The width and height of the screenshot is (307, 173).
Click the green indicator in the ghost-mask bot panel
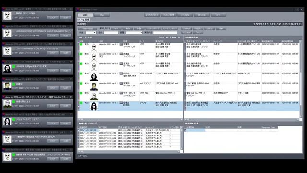coord(14,66)
